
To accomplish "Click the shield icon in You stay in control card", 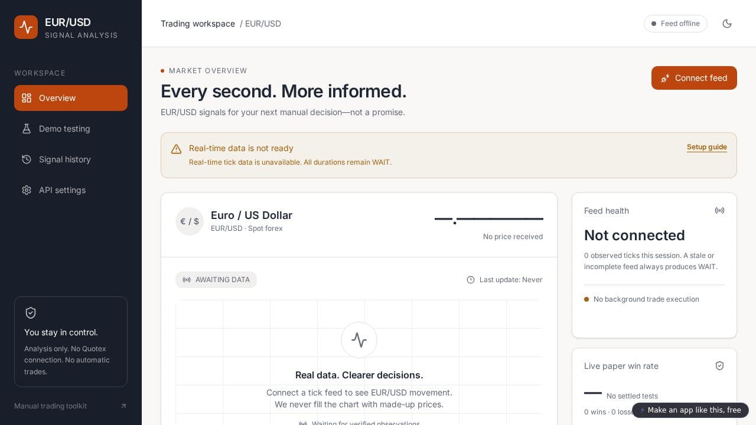I will (31, 313).
